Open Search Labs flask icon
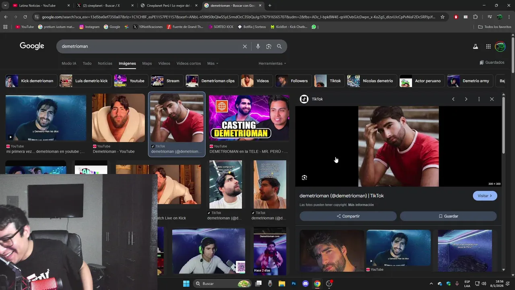Screen dimensions: 515x290 [x=475, y=46]
